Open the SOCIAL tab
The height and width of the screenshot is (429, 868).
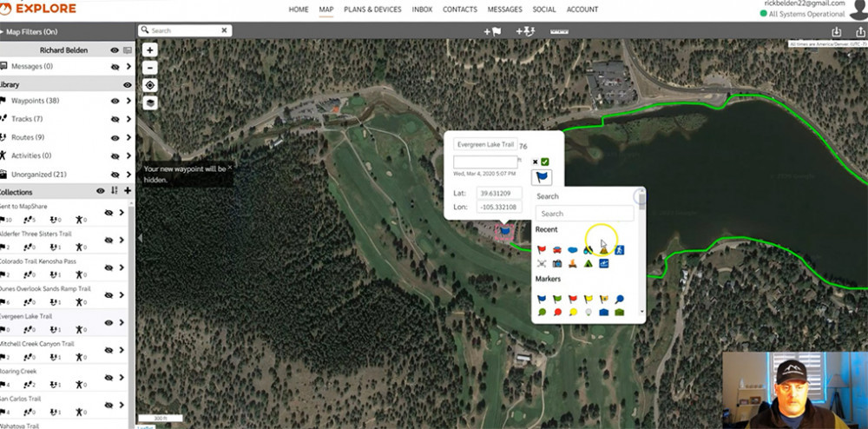[x=544, y=10]
